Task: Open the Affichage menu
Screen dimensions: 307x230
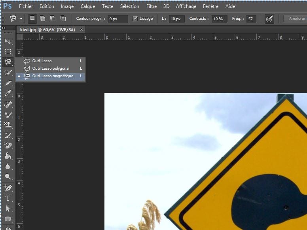Action: click(x=186, y=6)
